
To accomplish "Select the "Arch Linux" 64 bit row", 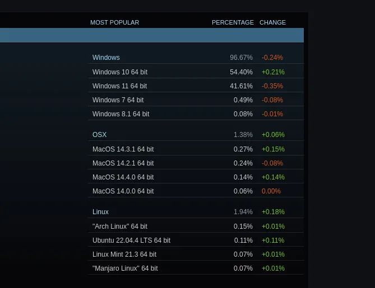I will point(196,226).
